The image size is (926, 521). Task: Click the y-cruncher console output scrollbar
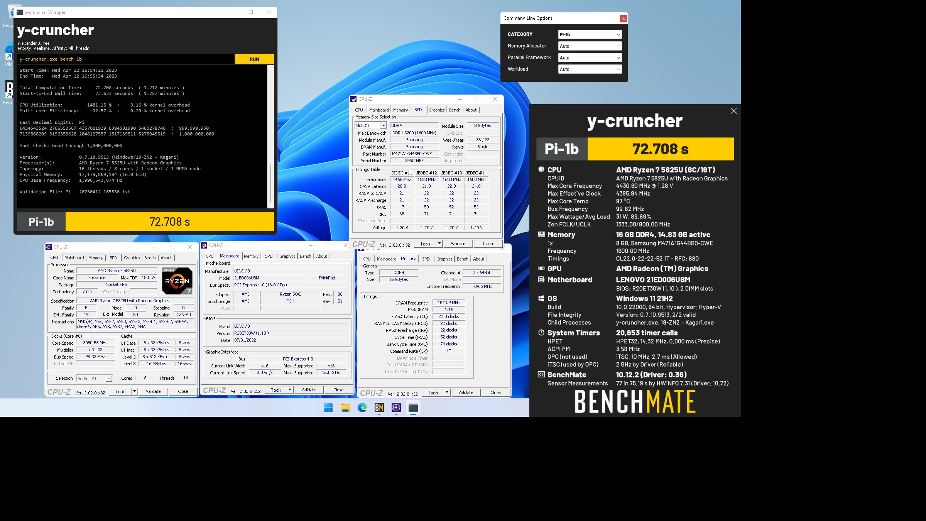coord(270,137)
